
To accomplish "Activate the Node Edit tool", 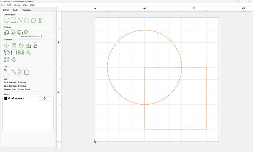I will pos(7,72).
